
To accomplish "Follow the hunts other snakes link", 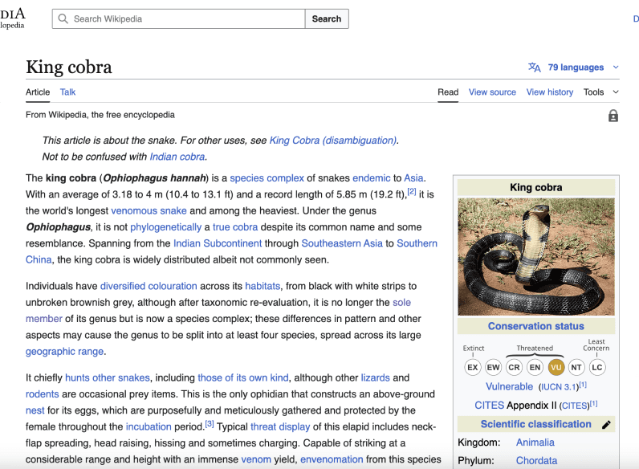I will [x=108, y=378].
